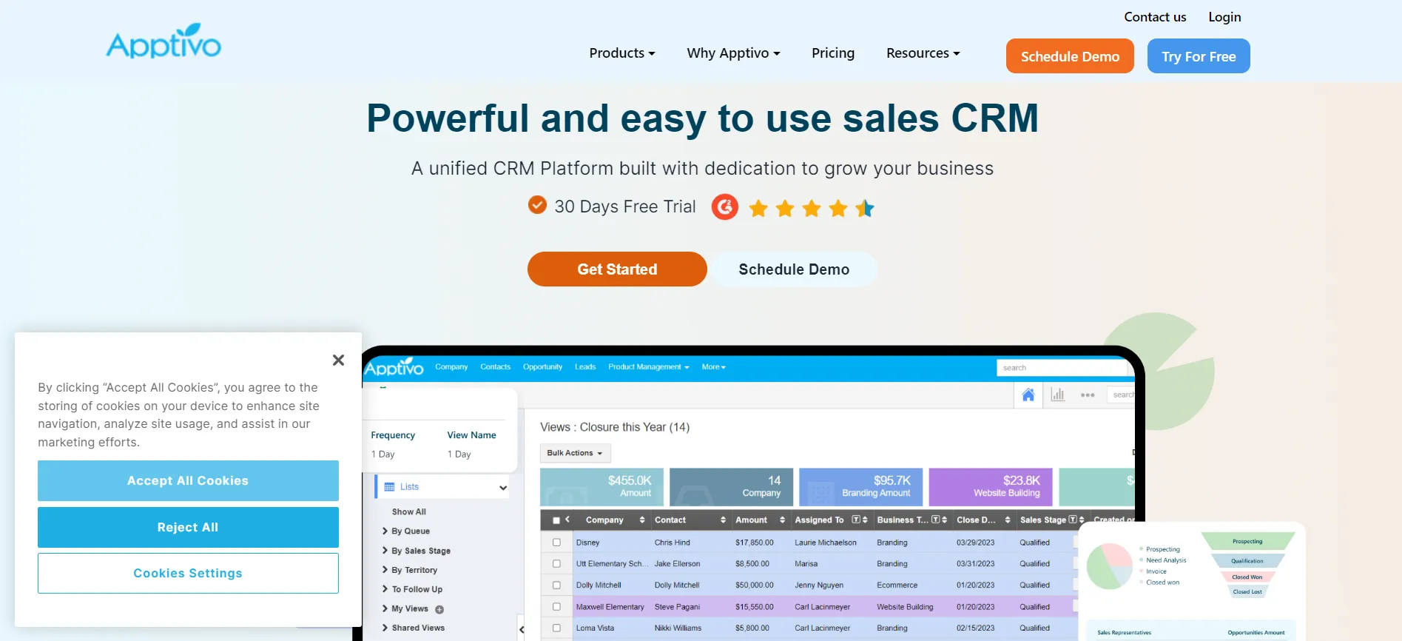Click the 14 Company summary tile
Screen dimensions: 1402x641
pos(731,486)
